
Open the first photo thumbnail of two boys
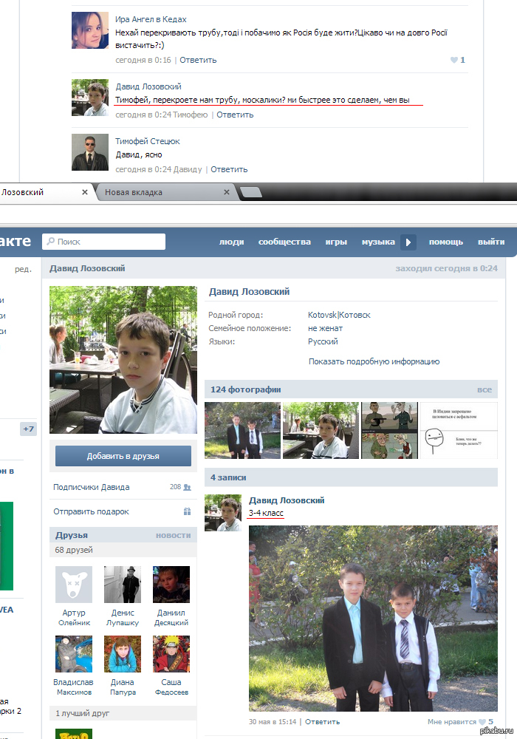pos(242,430)
